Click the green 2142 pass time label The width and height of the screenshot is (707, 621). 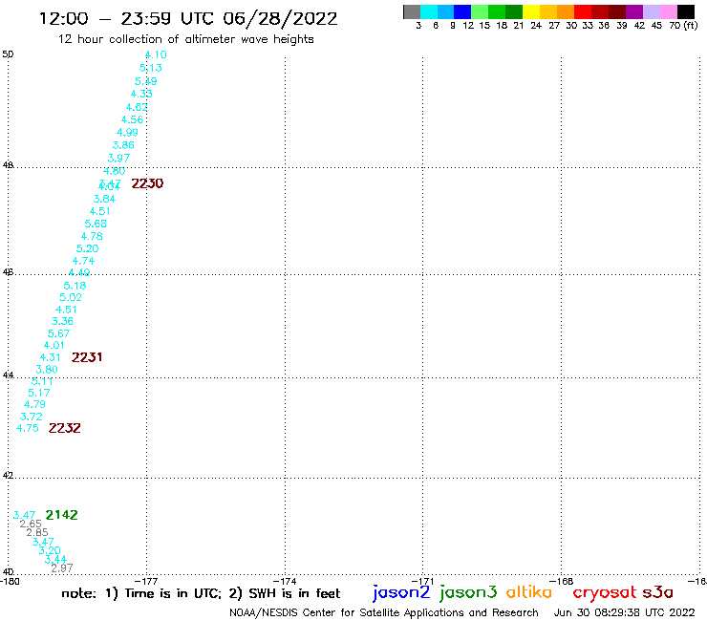[62, 515]
